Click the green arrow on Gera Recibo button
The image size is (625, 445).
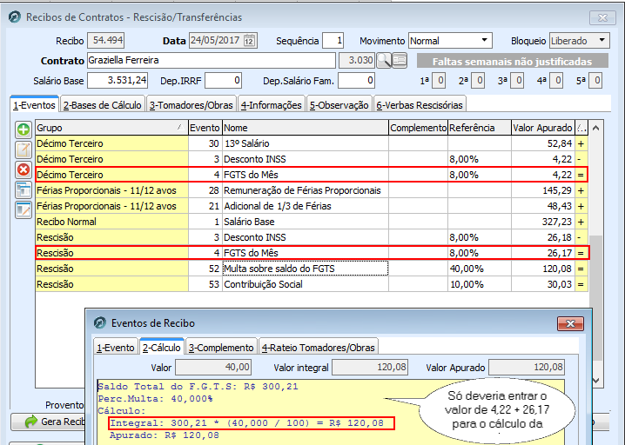click(31, 422)
